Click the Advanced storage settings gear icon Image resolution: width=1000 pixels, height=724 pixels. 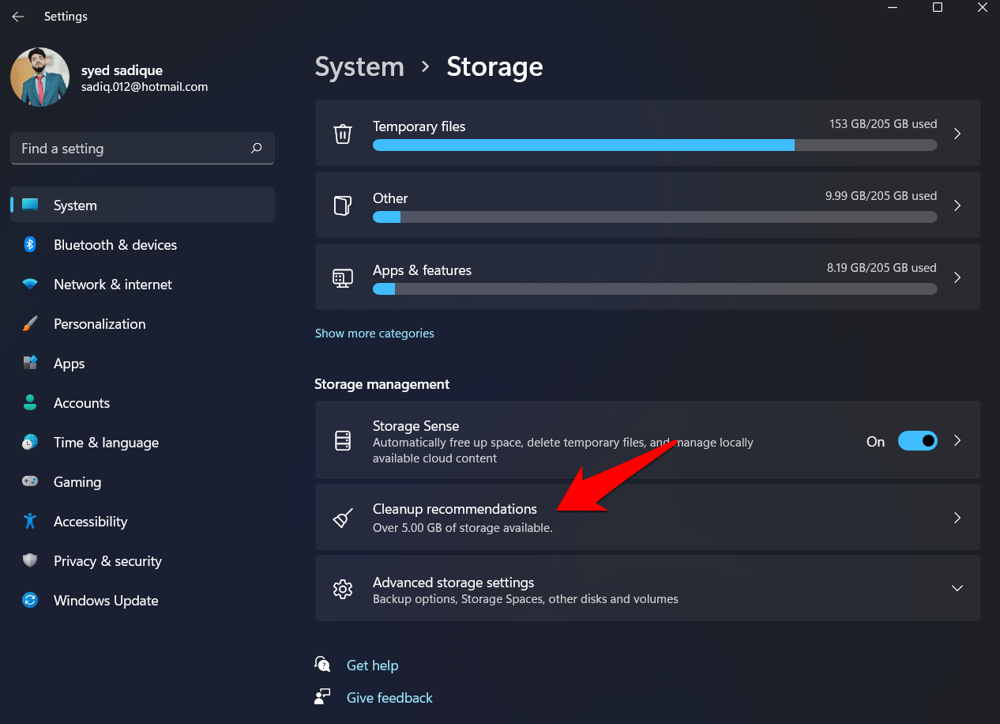343,589
